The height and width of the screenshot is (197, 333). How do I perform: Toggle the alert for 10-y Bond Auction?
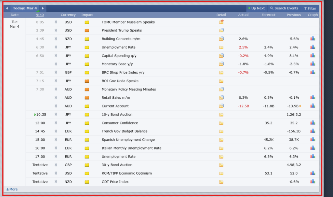coord(56,114)
